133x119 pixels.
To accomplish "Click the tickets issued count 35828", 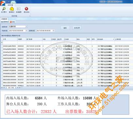I will pyautogui.click(x=91, y=111).
